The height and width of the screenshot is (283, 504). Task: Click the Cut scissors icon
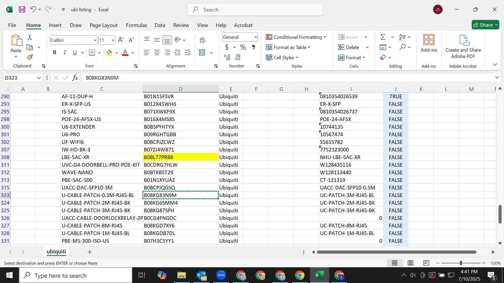point(30,37)
